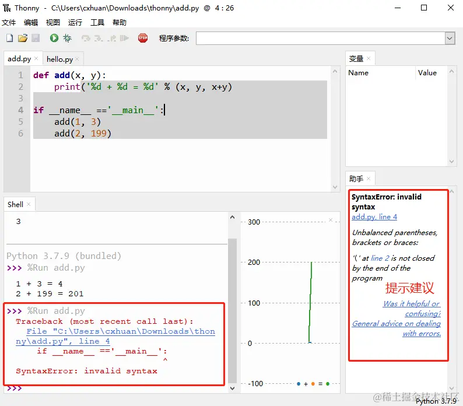Click the def add(x, y): line

[x=69, y=75]
